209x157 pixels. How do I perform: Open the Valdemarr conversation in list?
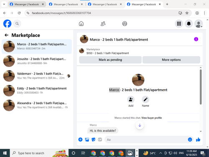pos(37,76)
